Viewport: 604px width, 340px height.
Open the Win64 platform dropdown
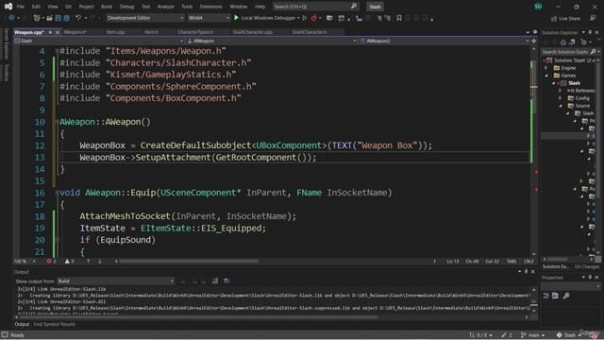(209, 18)
